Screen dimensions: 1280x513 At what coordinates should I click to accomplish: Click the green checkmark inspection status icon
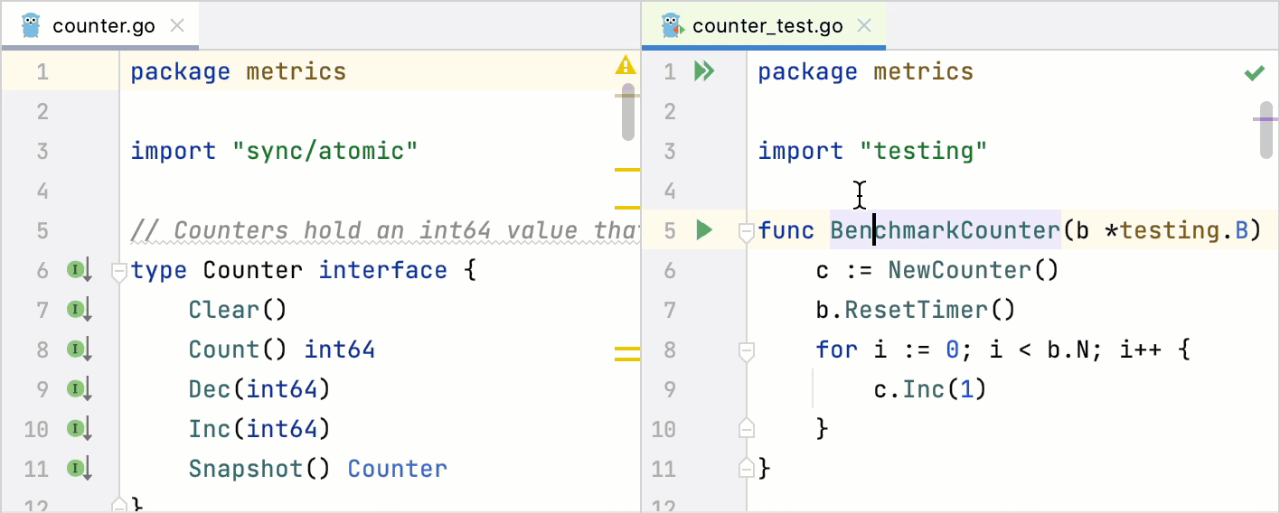click(x=1254, y=72)
